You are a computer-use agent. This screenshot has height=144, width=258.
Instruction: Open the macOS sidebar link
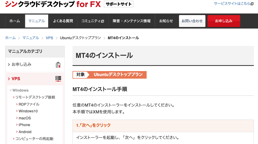tap(25, 118)
